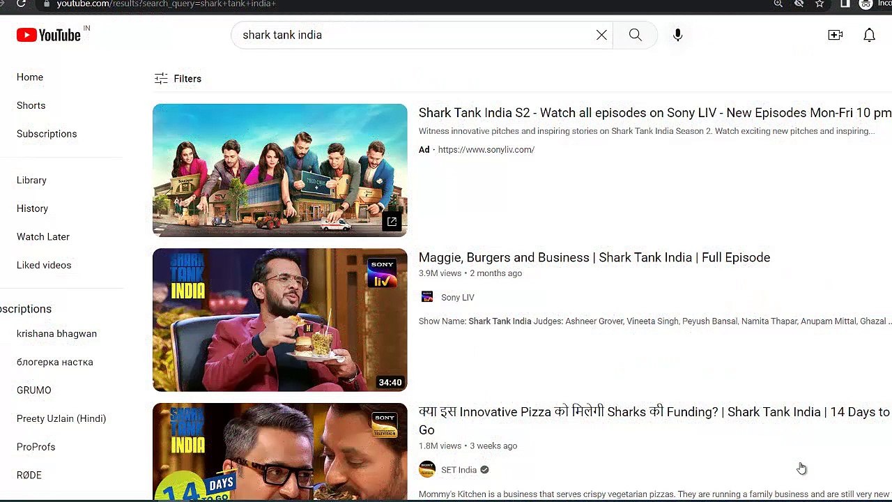Open Maggie, Burgers and Business thumbnail
This screenshot has height=502, width=892.
click(x=279, y=320)
